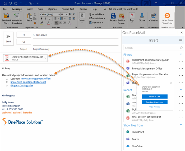Click the bullet list icon
185x151 pixels.
[x=55, y=19]
